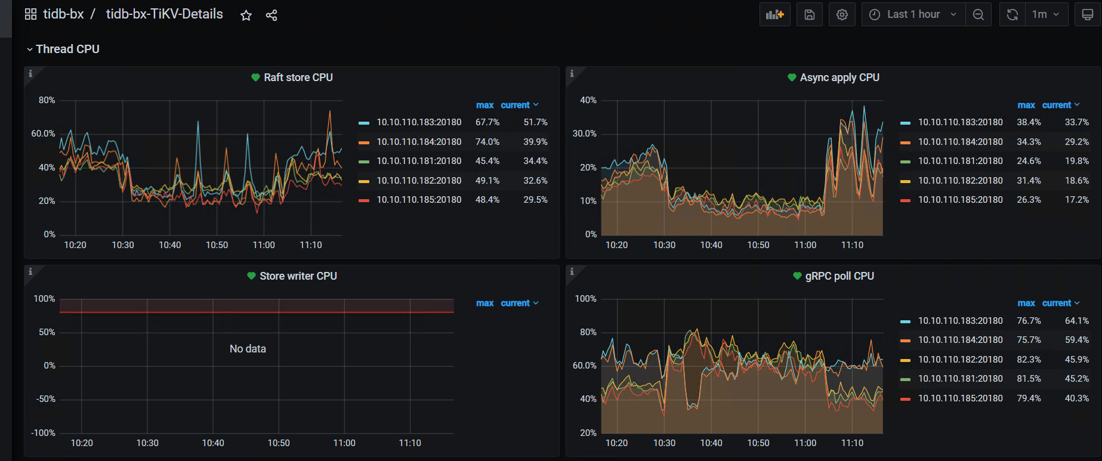This screenshot has height=461, width=1102.
Task: Toggle 10.10.110.185 series in Async apply legend
Action: click(x=960, y=200)
